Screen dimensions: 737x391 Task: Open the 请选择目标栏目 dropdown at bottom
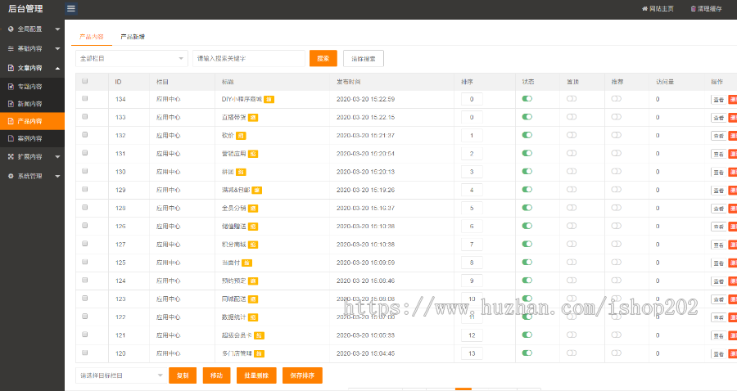coord(120,375)
